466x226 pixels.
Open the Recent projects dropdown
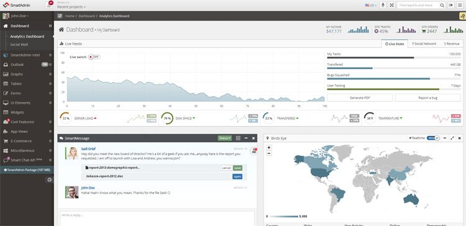(x=71, y=7)
